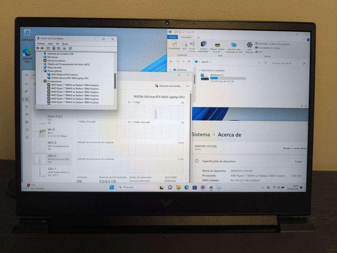Open Task Manager hamburger navigation menu
337x253 pixels.
click(26, 84)
